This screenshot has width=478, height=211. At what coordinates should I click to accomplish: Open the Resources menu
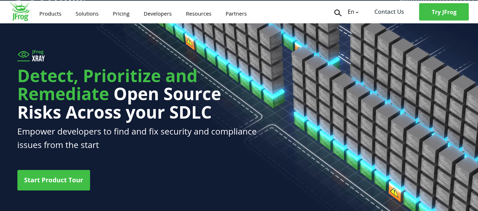pyautogui.click(x=199, y=14)
